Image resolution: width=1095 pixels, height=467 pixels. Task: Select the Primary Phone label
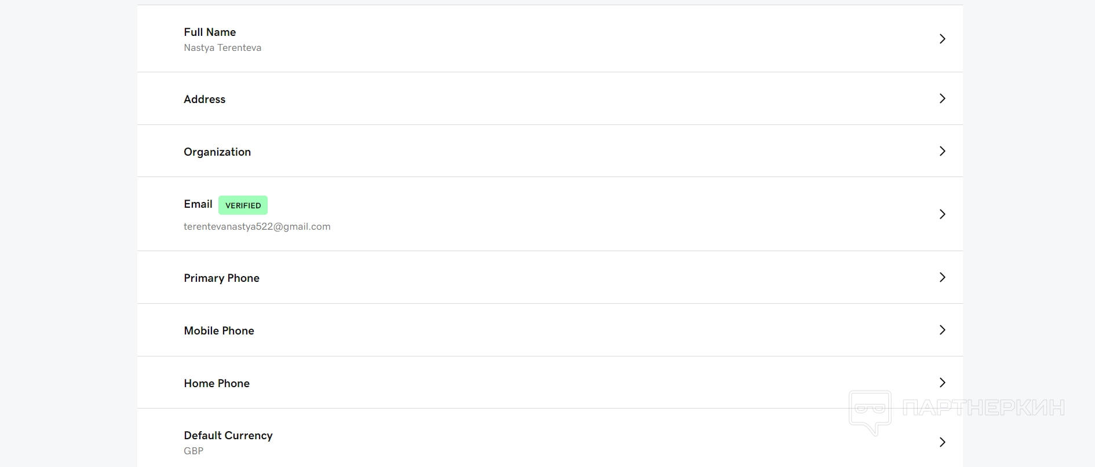(x=221, y=278)
